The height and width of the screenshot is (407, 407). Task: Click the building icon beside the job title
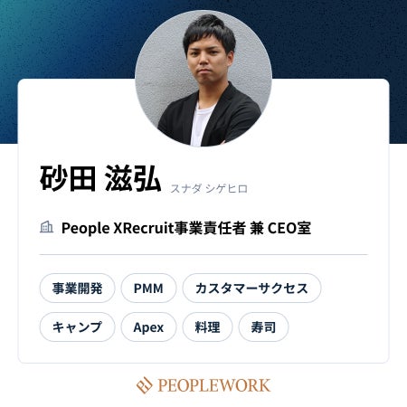tap(47, 227)
